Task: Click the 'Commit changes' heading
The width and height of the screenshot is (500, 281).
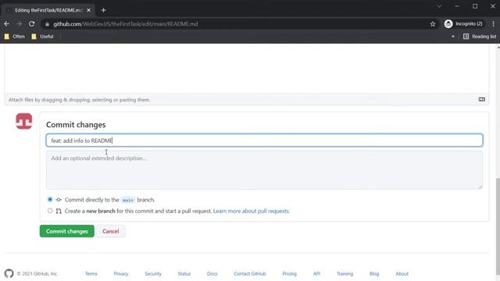Action: tap(76, 125)
